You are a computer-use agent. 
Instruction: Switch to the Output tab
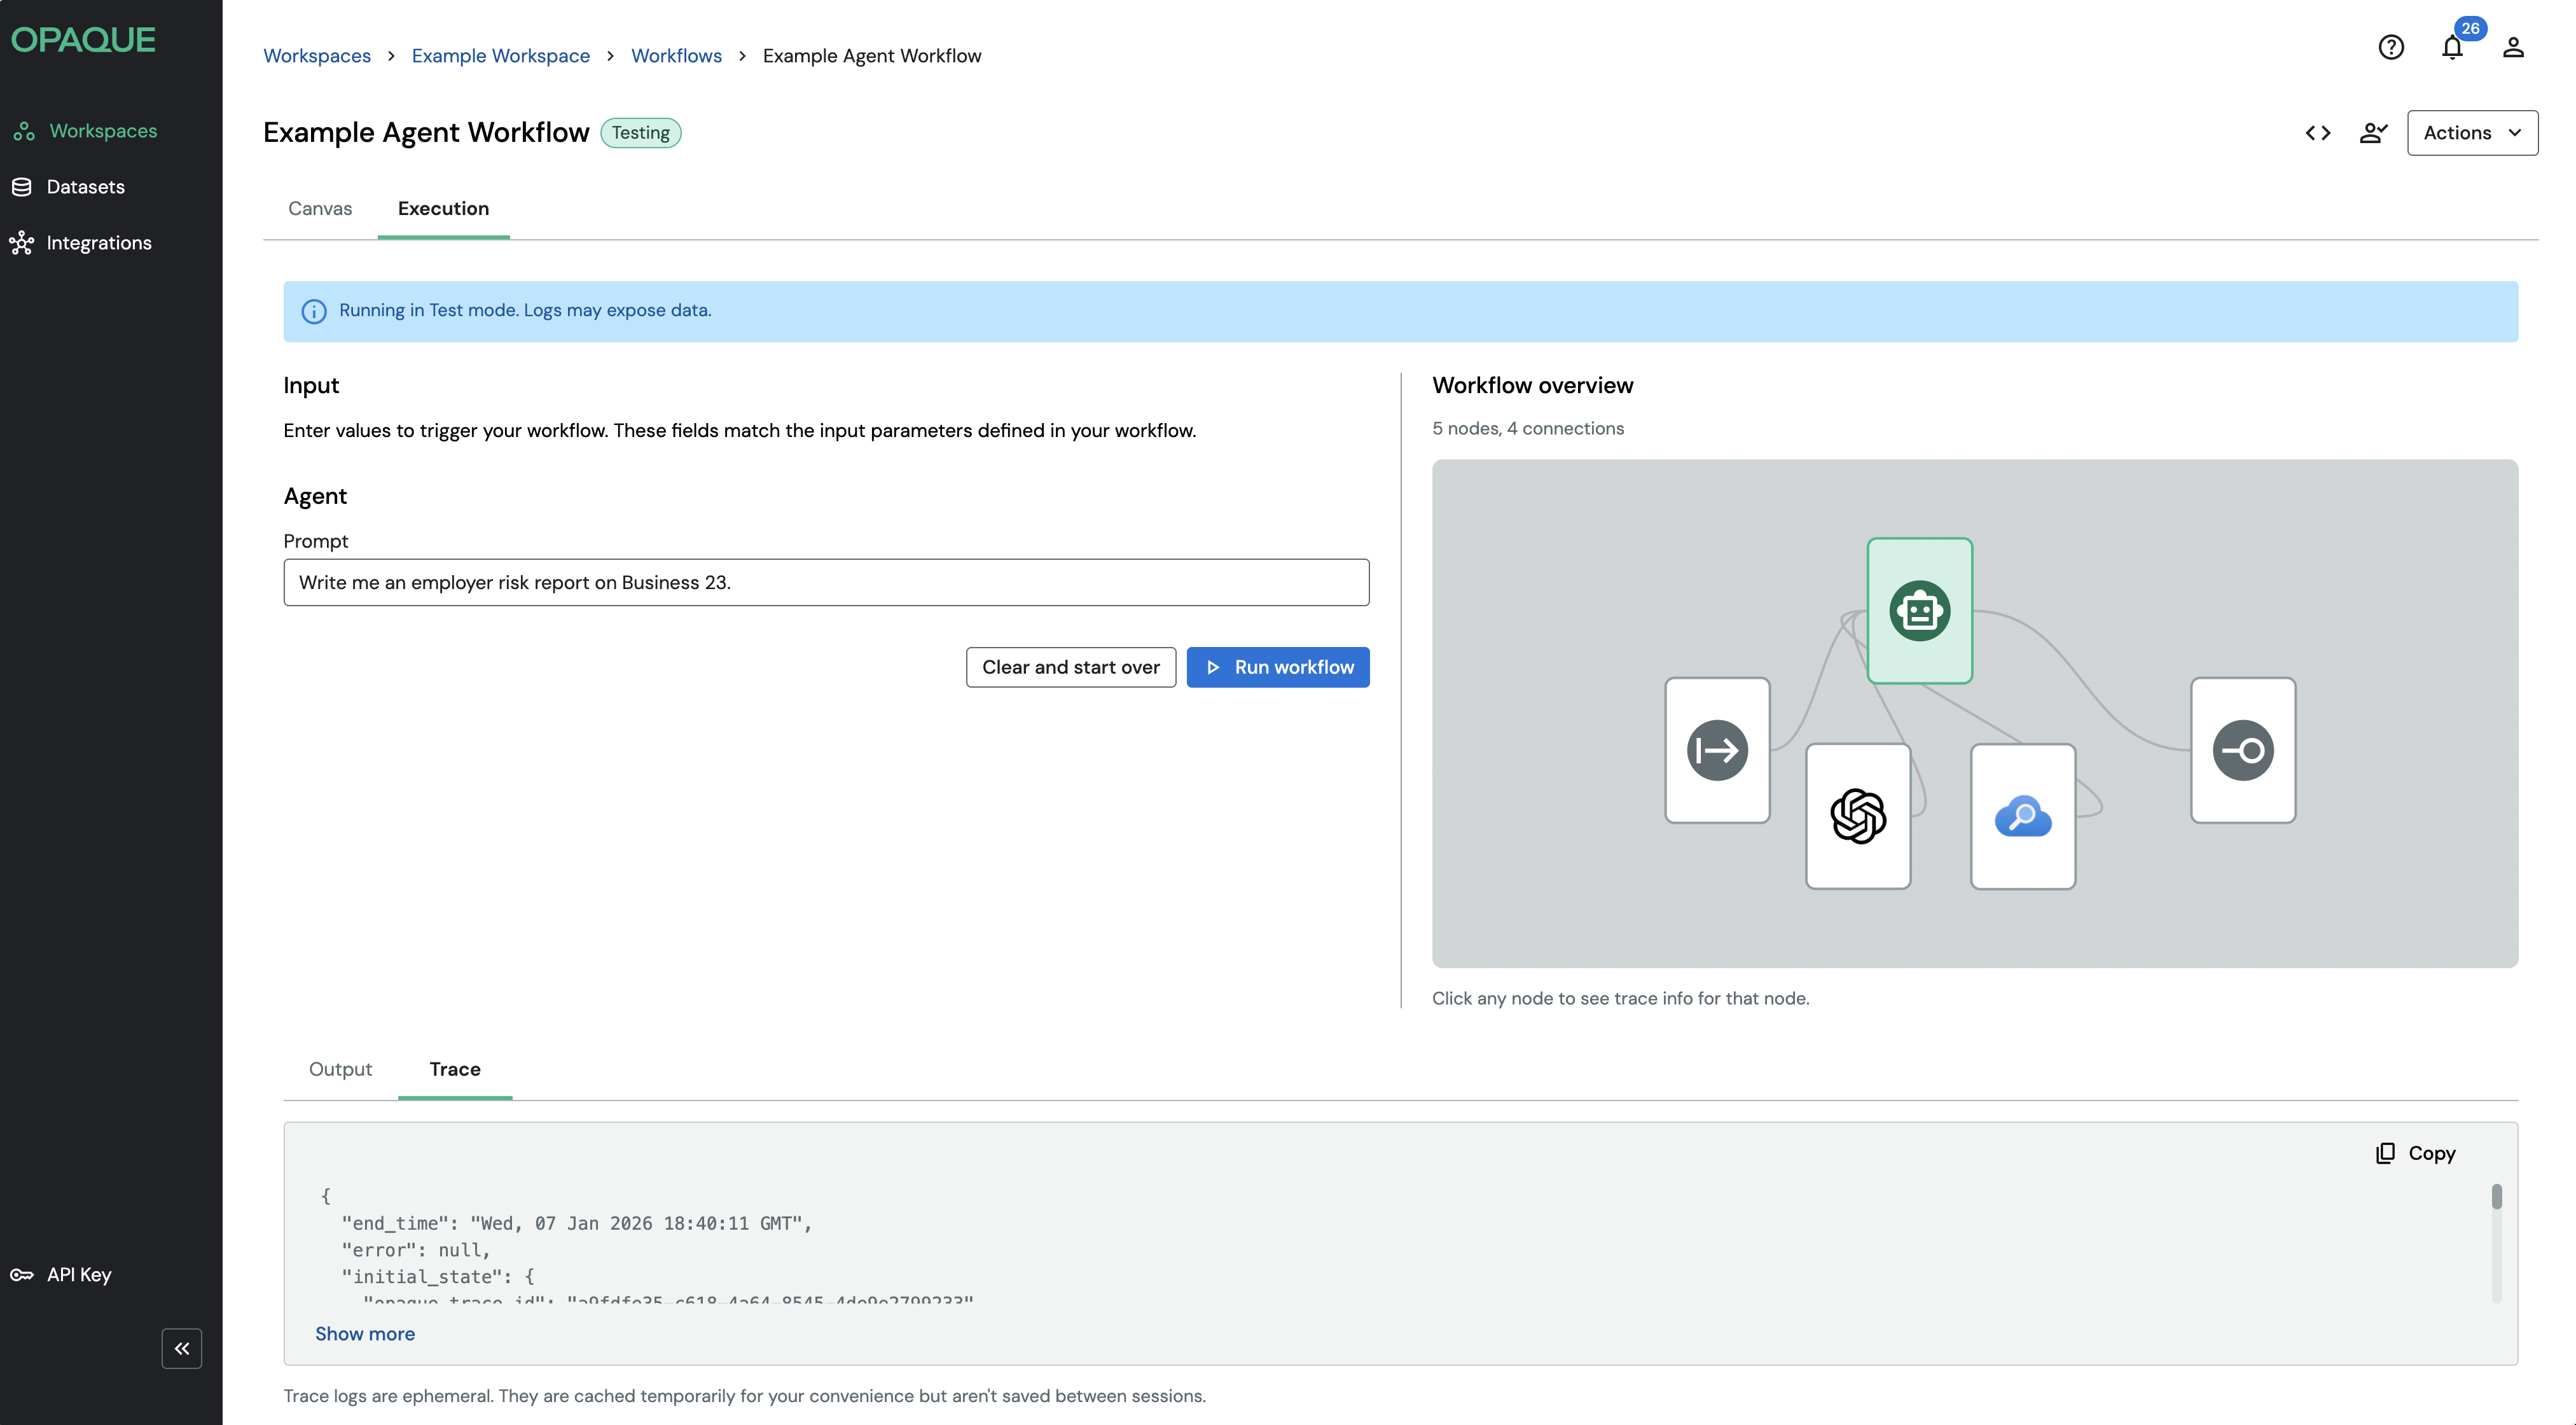tap(340, 1069)
